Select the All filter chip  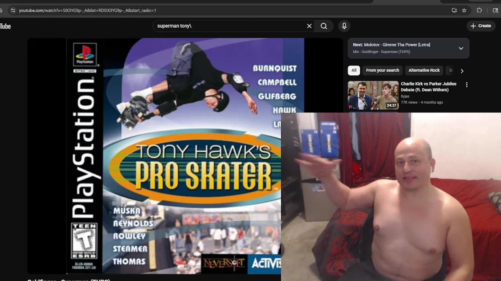[x=354, y=71]
